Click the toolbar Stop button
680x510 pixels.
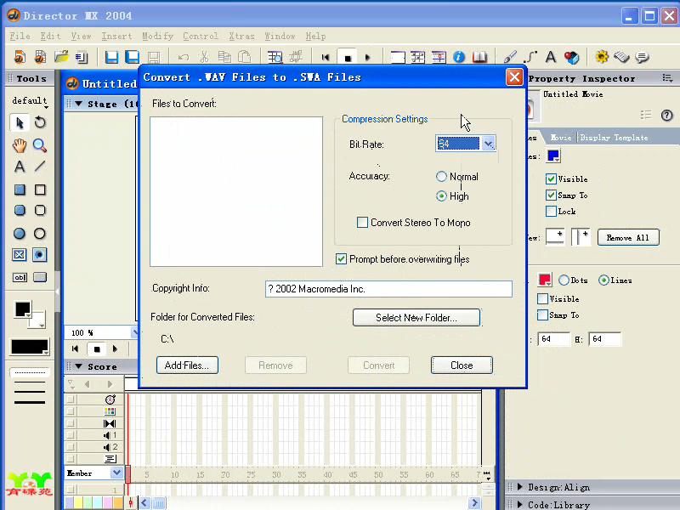[x=348, y=57]
